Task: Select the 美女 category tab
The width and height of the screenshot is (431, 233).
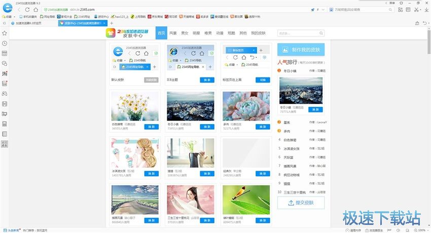Action: tap(185, 33)
